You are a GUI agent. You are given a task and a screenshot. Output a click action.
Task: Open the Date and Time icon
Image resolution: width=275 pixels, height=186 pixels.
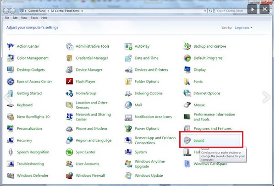[128, 58]
